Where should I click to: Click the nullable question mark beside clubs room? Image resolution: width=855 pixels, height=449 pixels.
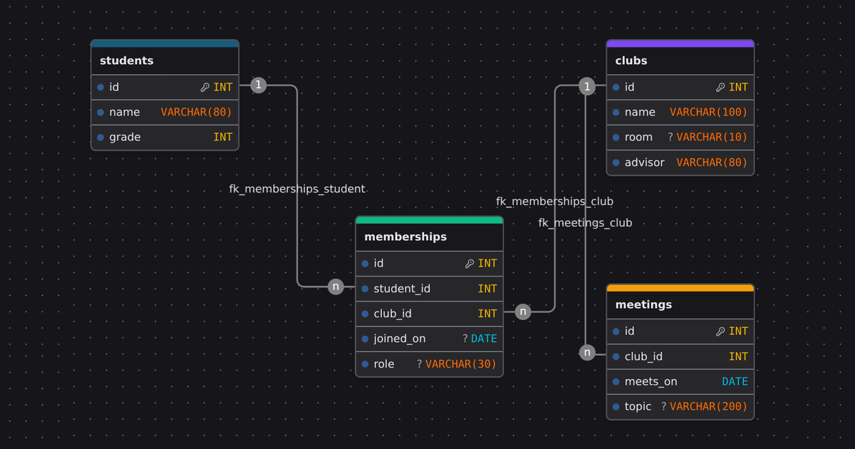click(x=670, y=137)
